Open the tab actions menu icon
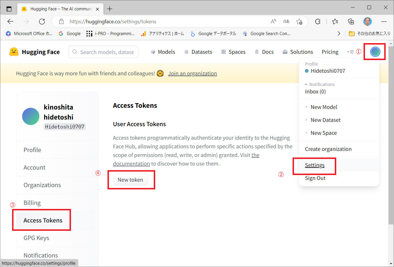The height and width of the screenshot is (267, 394). pyautogui.click(x=9, y=9)
